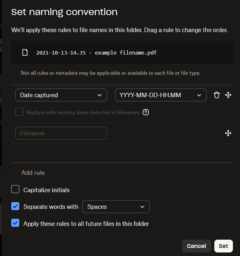Click the file icon in the filename preview

(25, 52)
